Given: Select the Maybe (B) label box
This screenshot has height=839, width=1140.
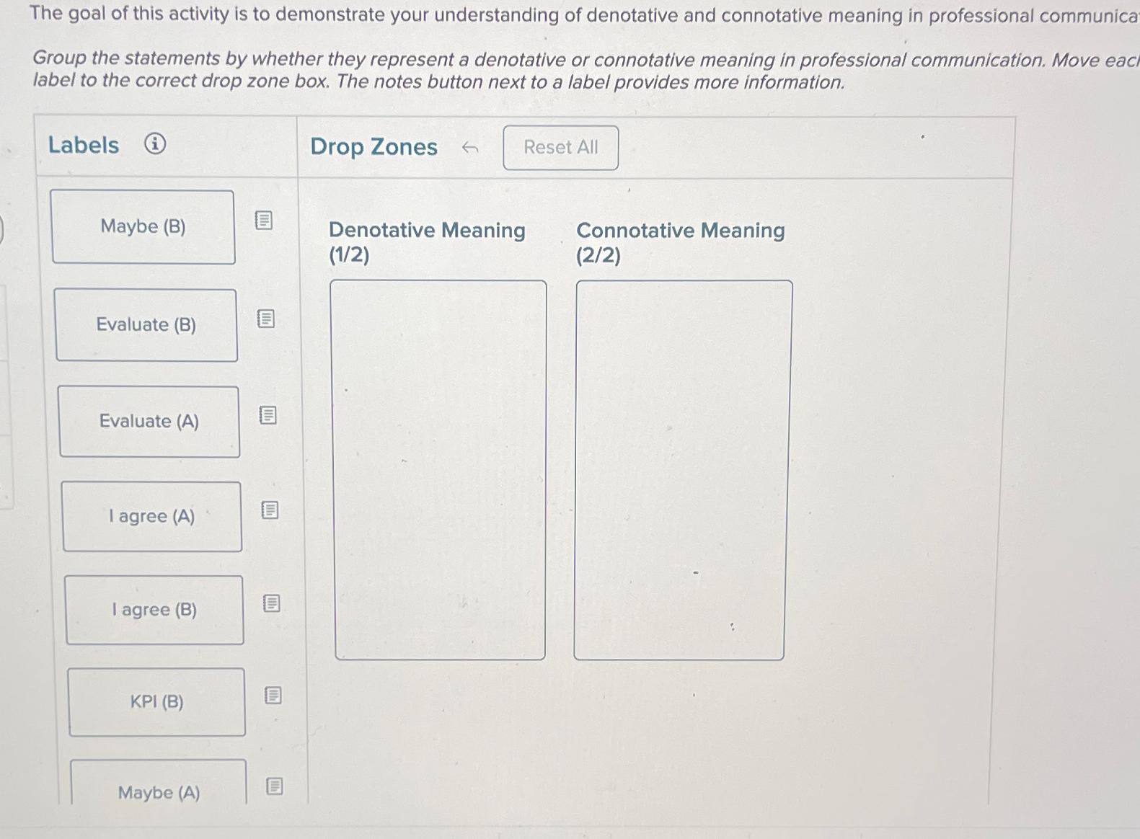Looking at the screenshot, I should [143, 227].
